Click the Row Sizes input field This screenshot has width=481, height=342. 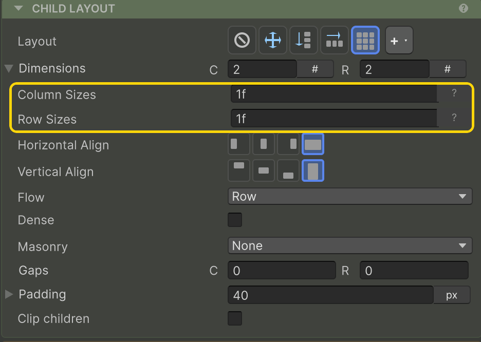point(334,118)
